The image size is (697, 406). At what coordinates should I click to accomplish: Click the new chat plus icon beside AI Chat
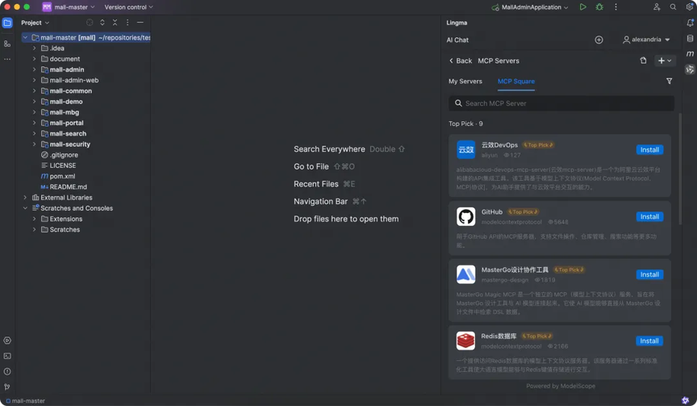click(x=599, y=40)
